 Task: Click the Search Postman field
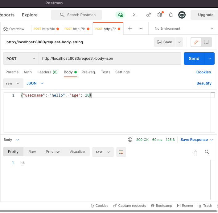tap(76, 15)
